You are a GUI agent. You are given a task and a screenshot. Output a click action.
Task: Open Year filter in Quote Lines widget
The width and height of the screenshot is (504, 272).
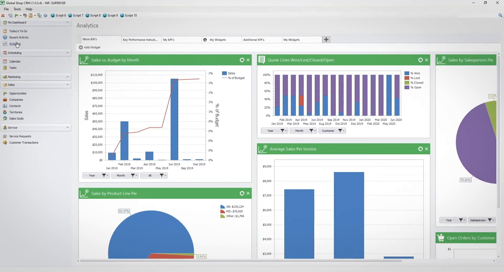[x=274, y=131]
